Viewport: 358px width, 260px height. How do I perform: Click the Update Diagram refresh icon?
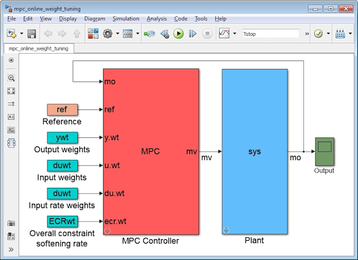tap(150, 34)
